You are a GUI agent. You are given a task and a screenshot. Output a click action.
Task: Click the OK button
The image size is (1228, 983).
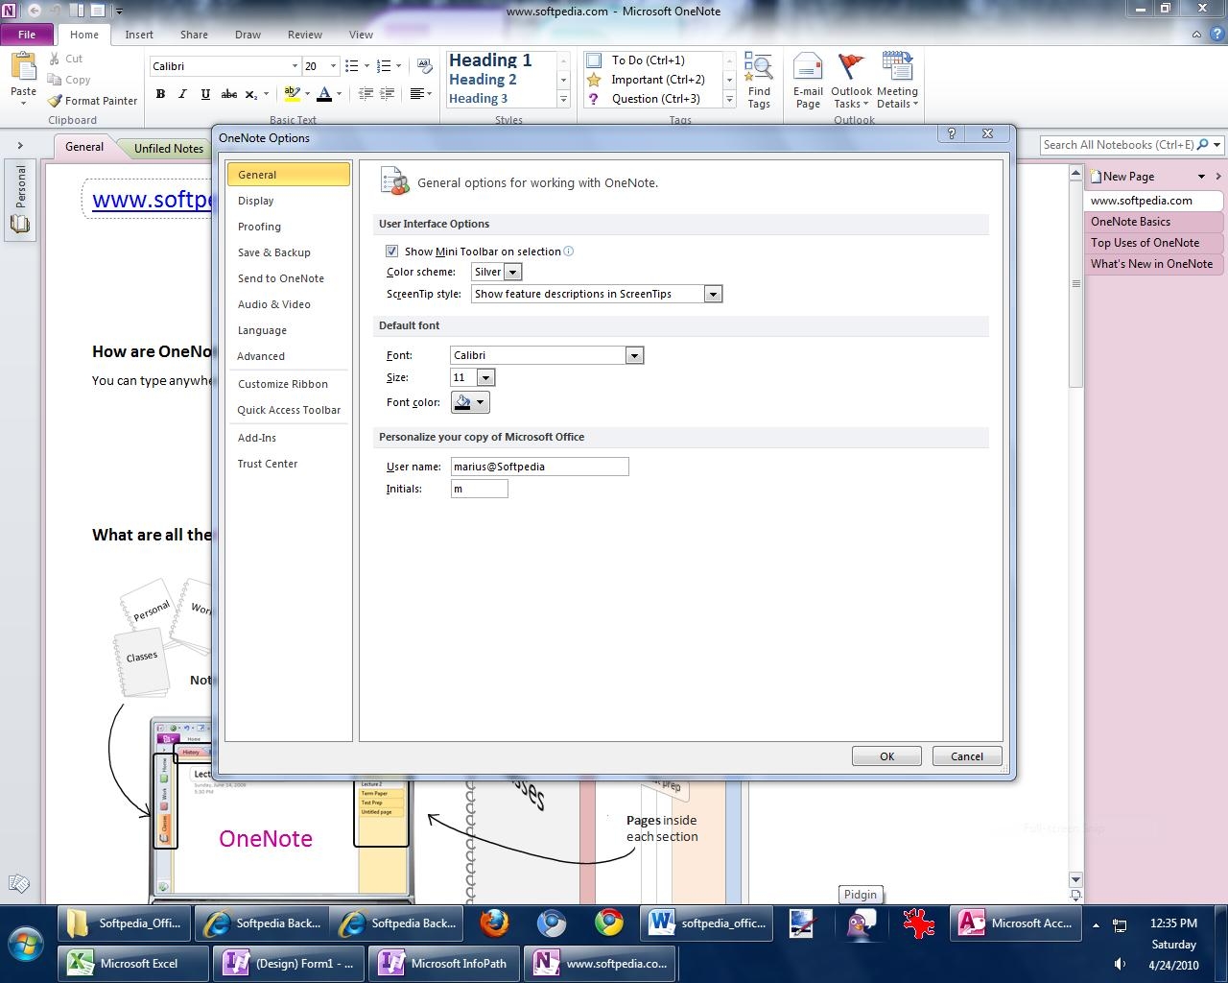point(886,756)
